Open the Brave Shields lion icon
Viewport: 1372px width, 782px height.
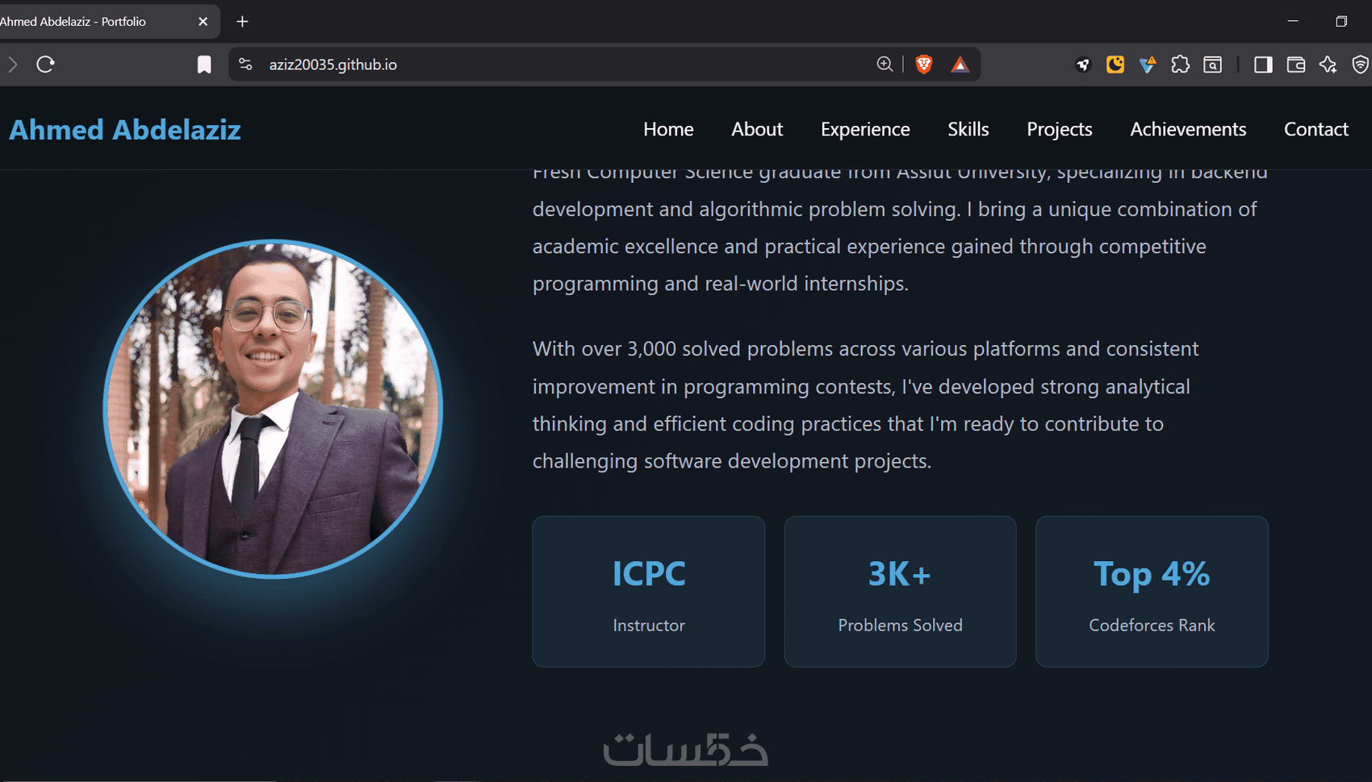[924, 64]
